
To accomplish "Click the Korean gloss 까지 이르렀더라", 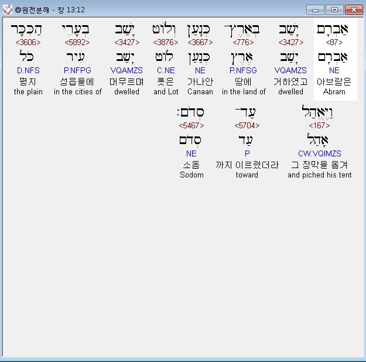I will pyautogui.click(x=247, y=165).
